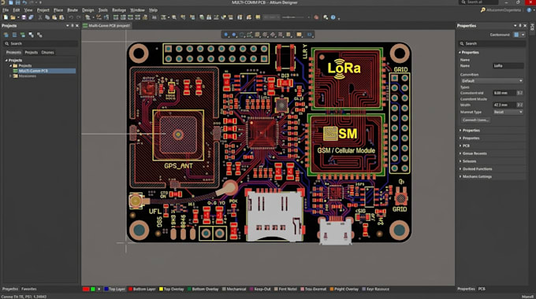Collapse the Projects root tree node
The image size is (536, 299).
pos(6,60)
